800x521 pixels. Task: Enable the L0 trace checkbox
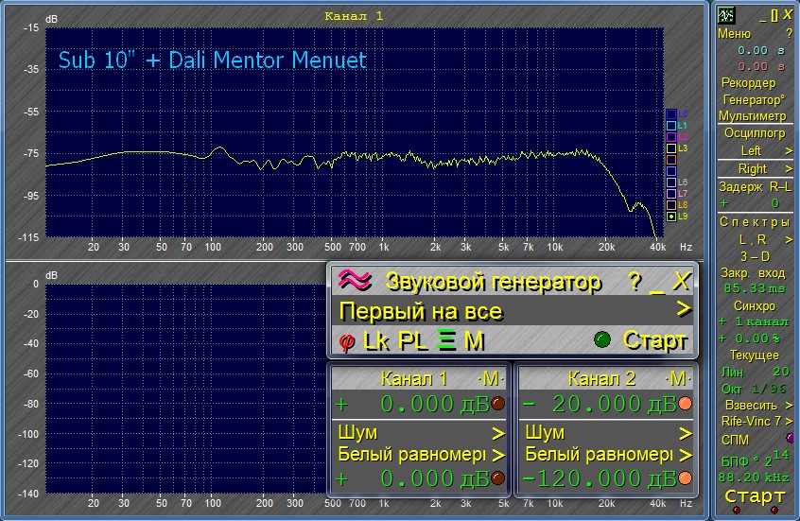pyautogui.click(x=671, y=114)
